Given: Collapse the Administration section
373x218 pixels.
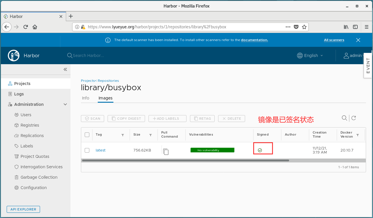Looking at the screenshot, I should click(x=65, y=104).
